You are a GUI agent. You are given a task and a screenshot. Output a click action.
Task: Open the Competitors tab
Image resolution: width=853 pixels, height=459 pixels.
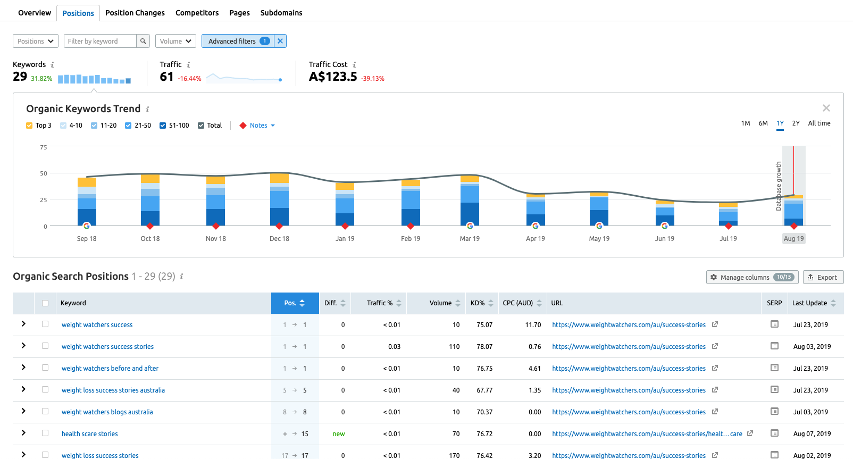pyautogui.click(x=197, y=13)
